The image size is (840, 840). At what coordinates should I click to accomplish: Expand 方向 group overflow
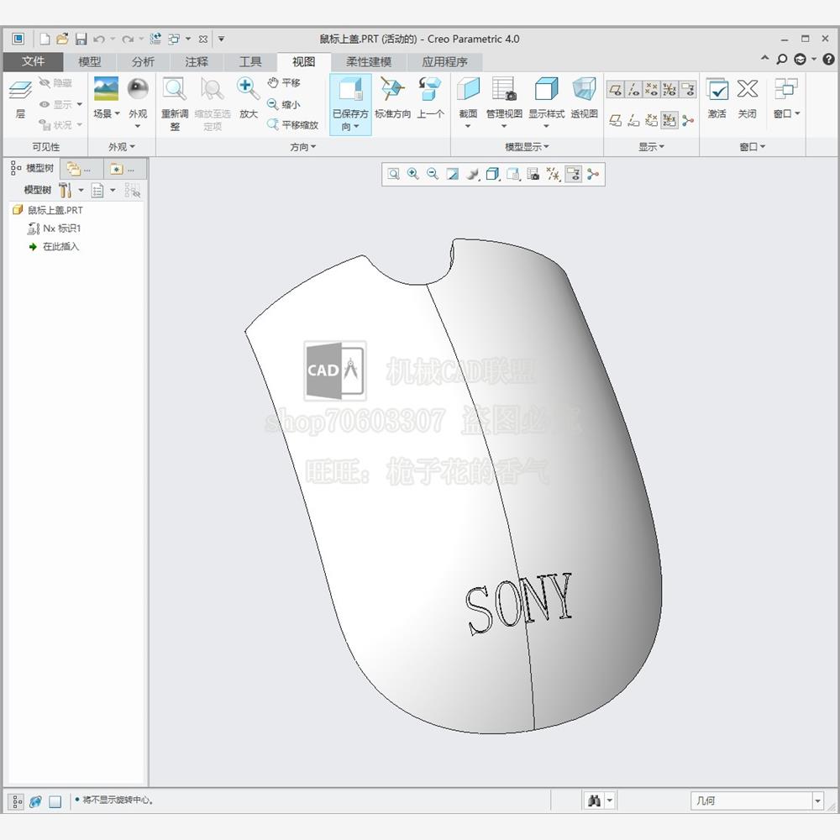[x=302, y=147]
